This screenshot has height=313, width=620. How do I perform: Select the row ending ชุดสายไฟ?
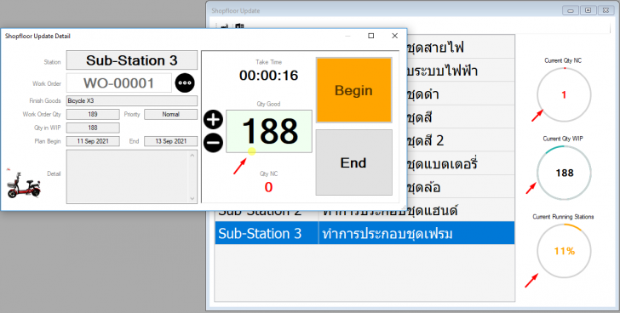click(x=461, y=48)
